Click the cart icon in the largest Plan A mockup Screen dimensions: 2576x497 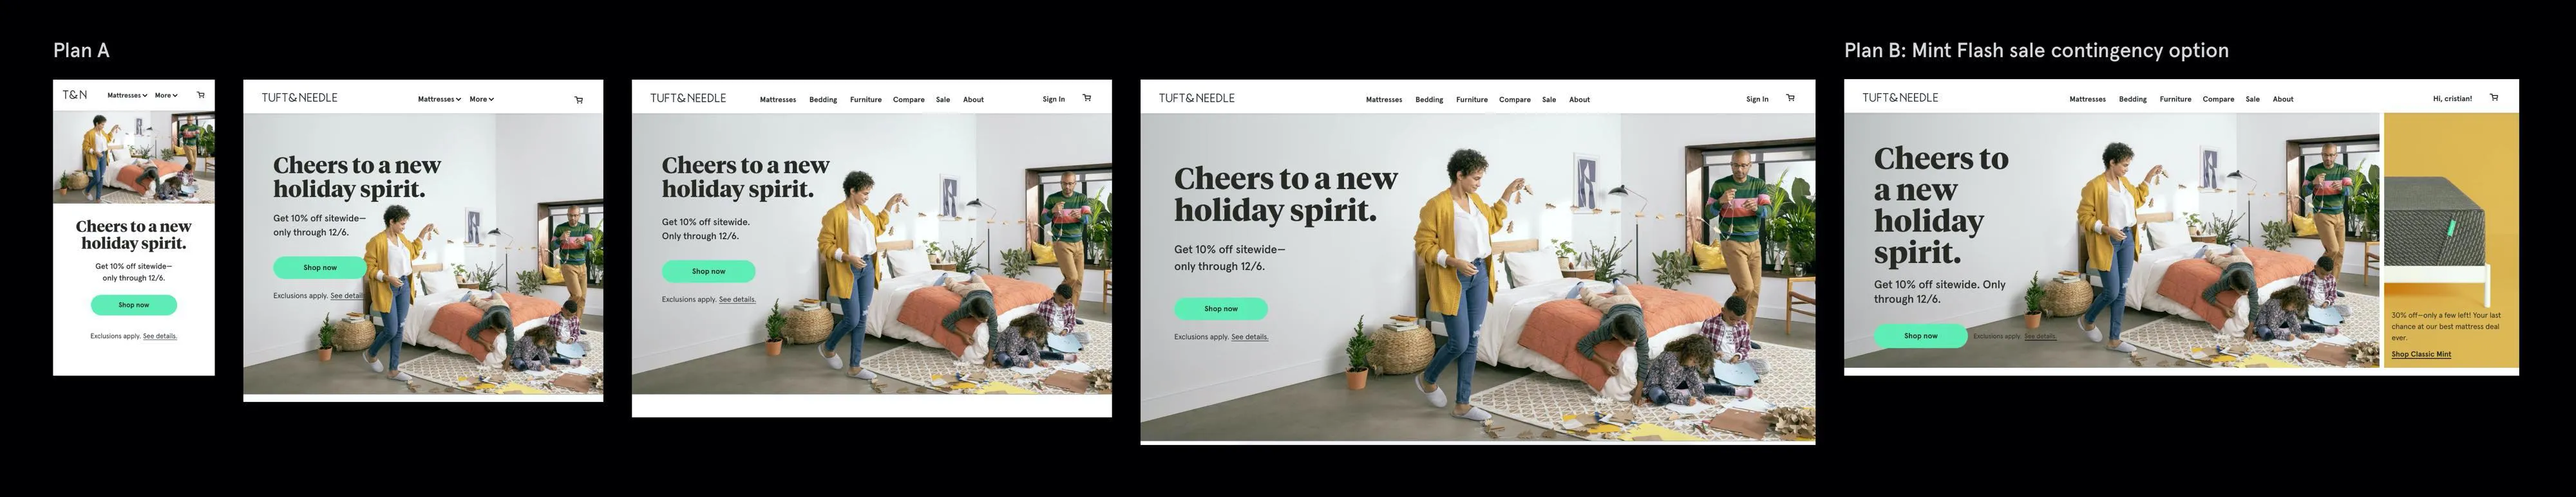pyautogui.click(x=1790, y=98)
